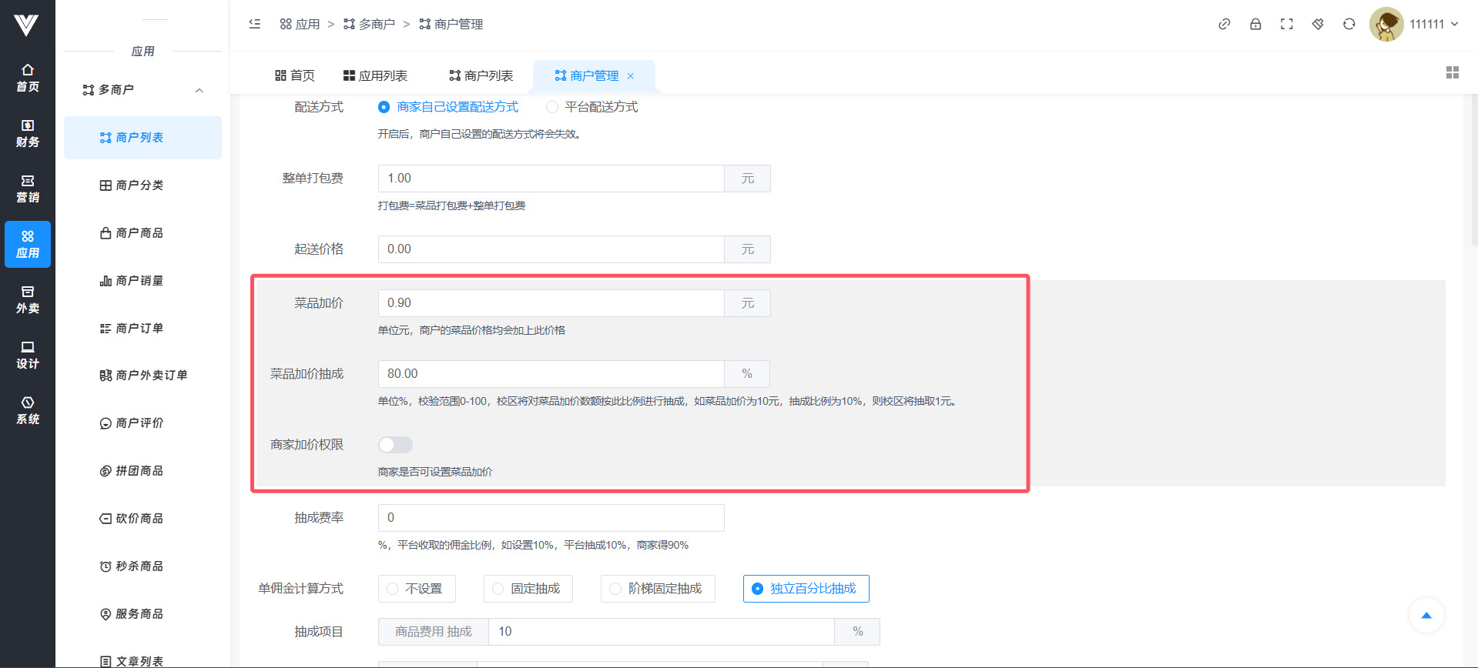This screenshot has width=1478, height=668.
Task: Open the tab options grid menu
Action: [x=1452, y=72]
